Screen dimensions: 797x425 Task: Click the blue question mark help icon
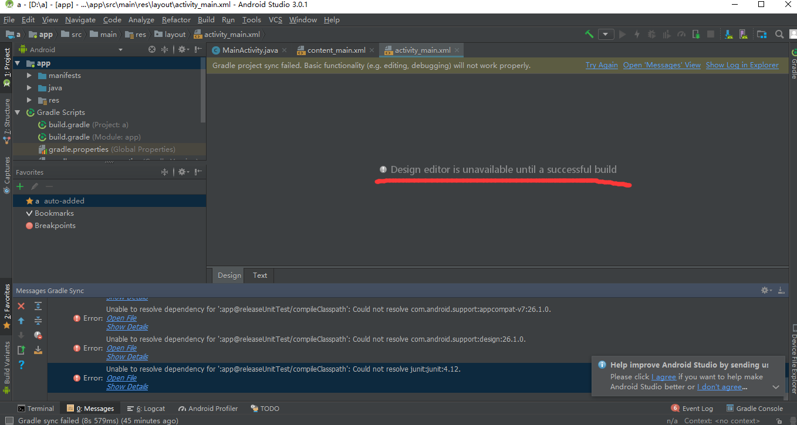click(x=21, y=365)
